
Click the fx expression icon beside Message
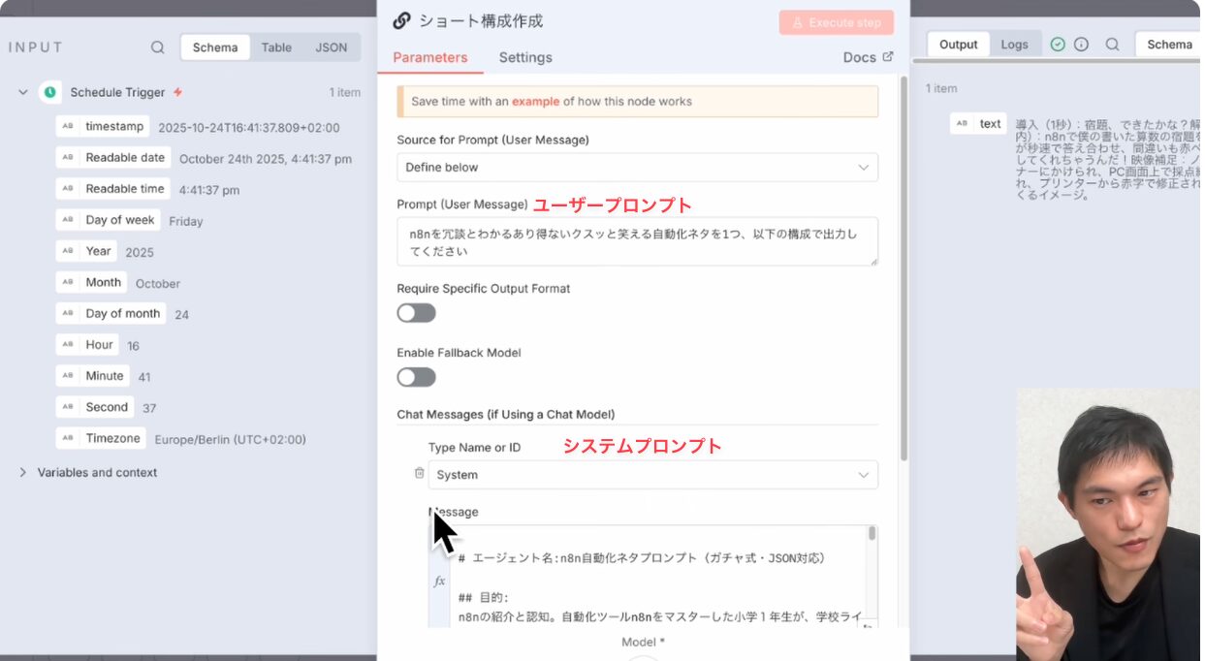coord(439,581)
